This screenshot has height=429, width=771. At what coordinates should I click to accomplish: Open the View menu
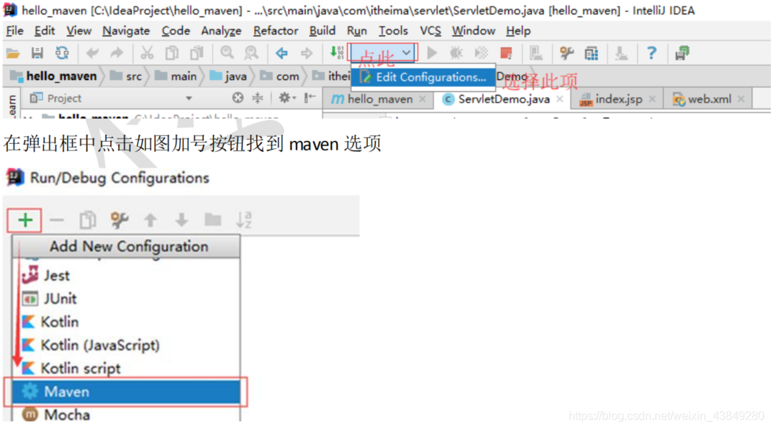click(78, 31)
